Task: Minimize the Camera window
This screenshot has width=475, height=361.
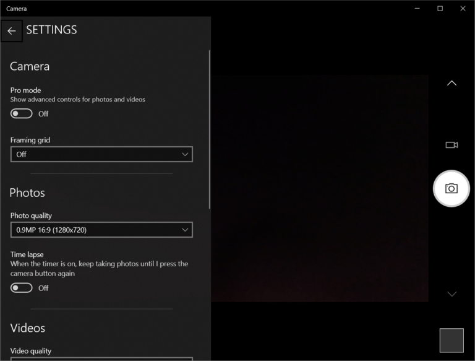Action: pyautogui.click(x=417, y=9)
